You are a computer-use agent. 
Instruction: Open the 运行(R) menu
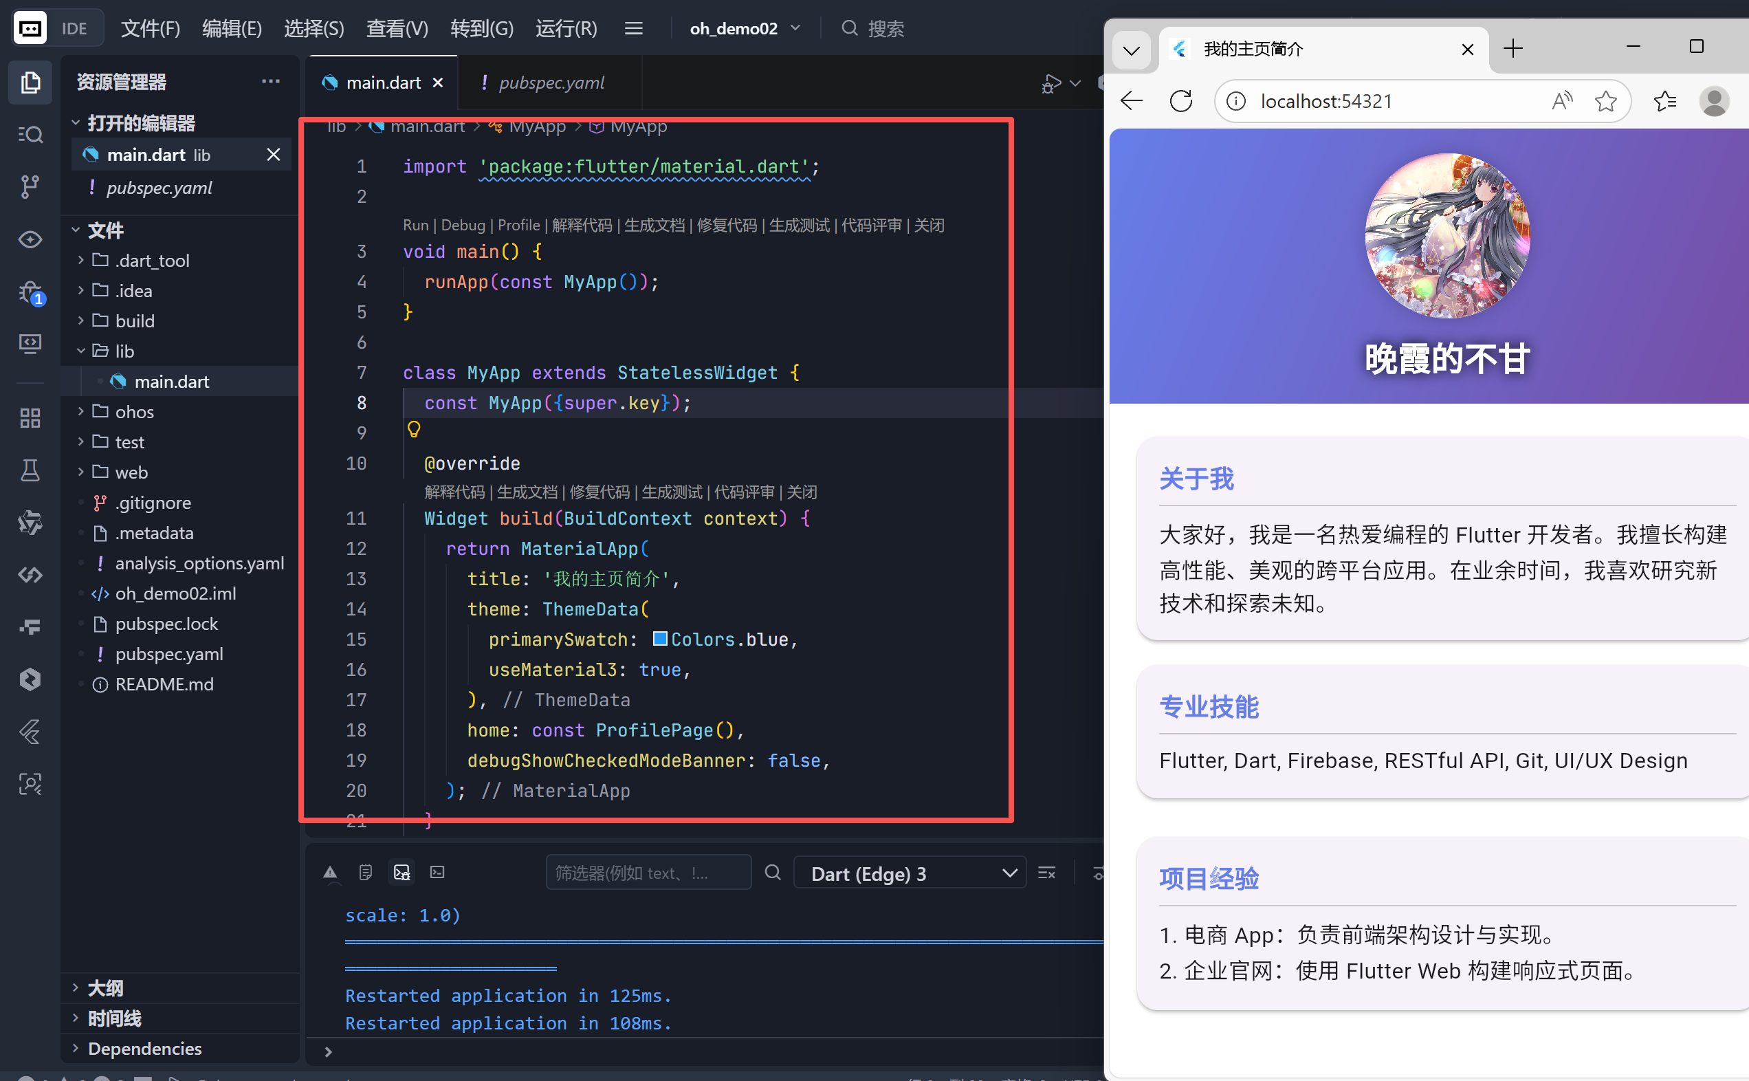pos(565,29)
